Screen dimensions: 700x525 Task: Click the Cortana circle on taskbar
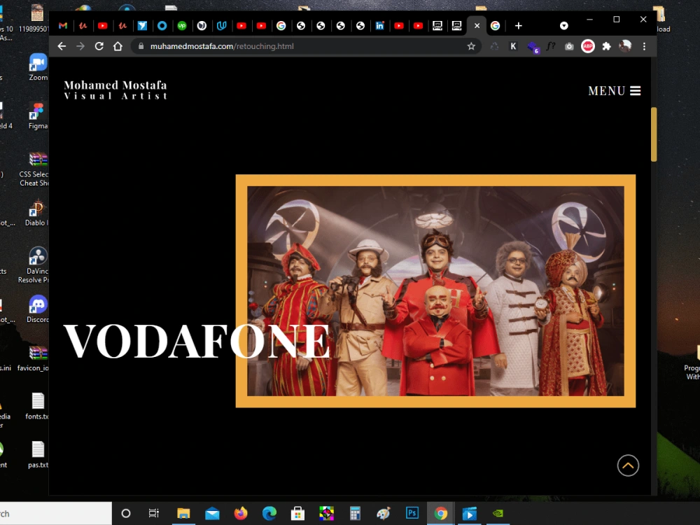(x=126, y=513)
